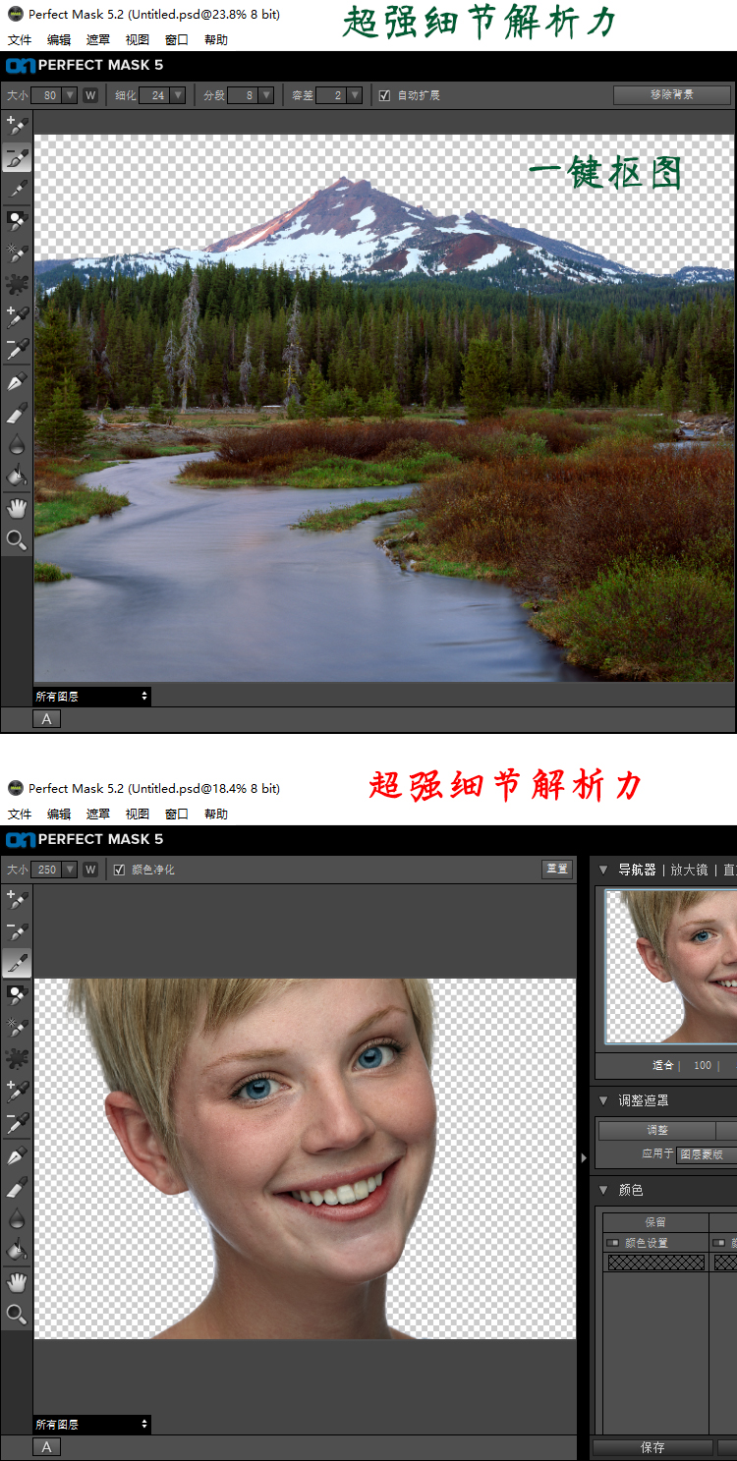The width and height of the screenshot is (737, 1461).
Task: Click the 保存 button
Action: click(x=652, y=1447)
